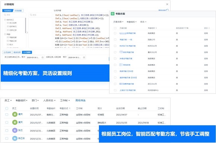Image resolution: width=216 pixels, height=143 pixels.
Task: Switch to the middle tab between 公式说明 and the blue tab
Action: coord(17,52)
